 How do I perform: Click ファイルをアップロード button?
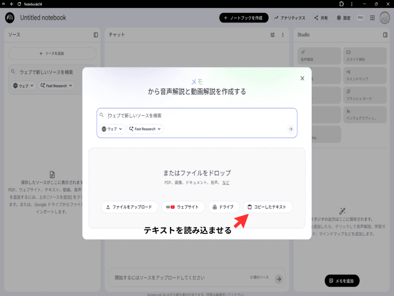click(x=130, y=207)
